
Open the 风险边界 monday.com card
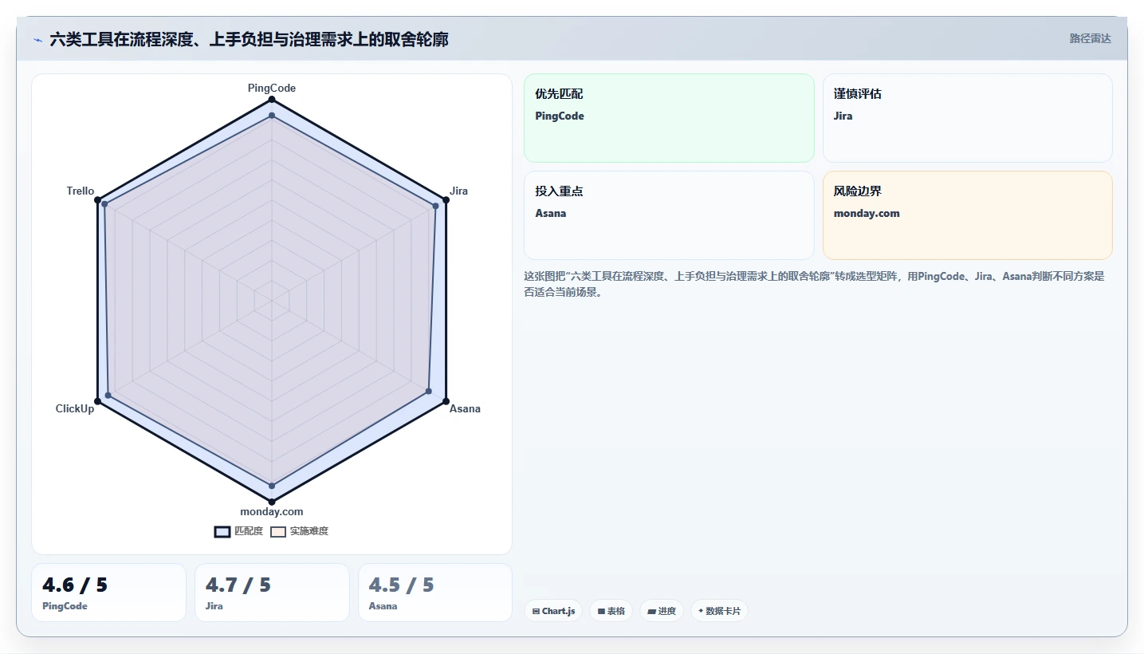[967, 215]
